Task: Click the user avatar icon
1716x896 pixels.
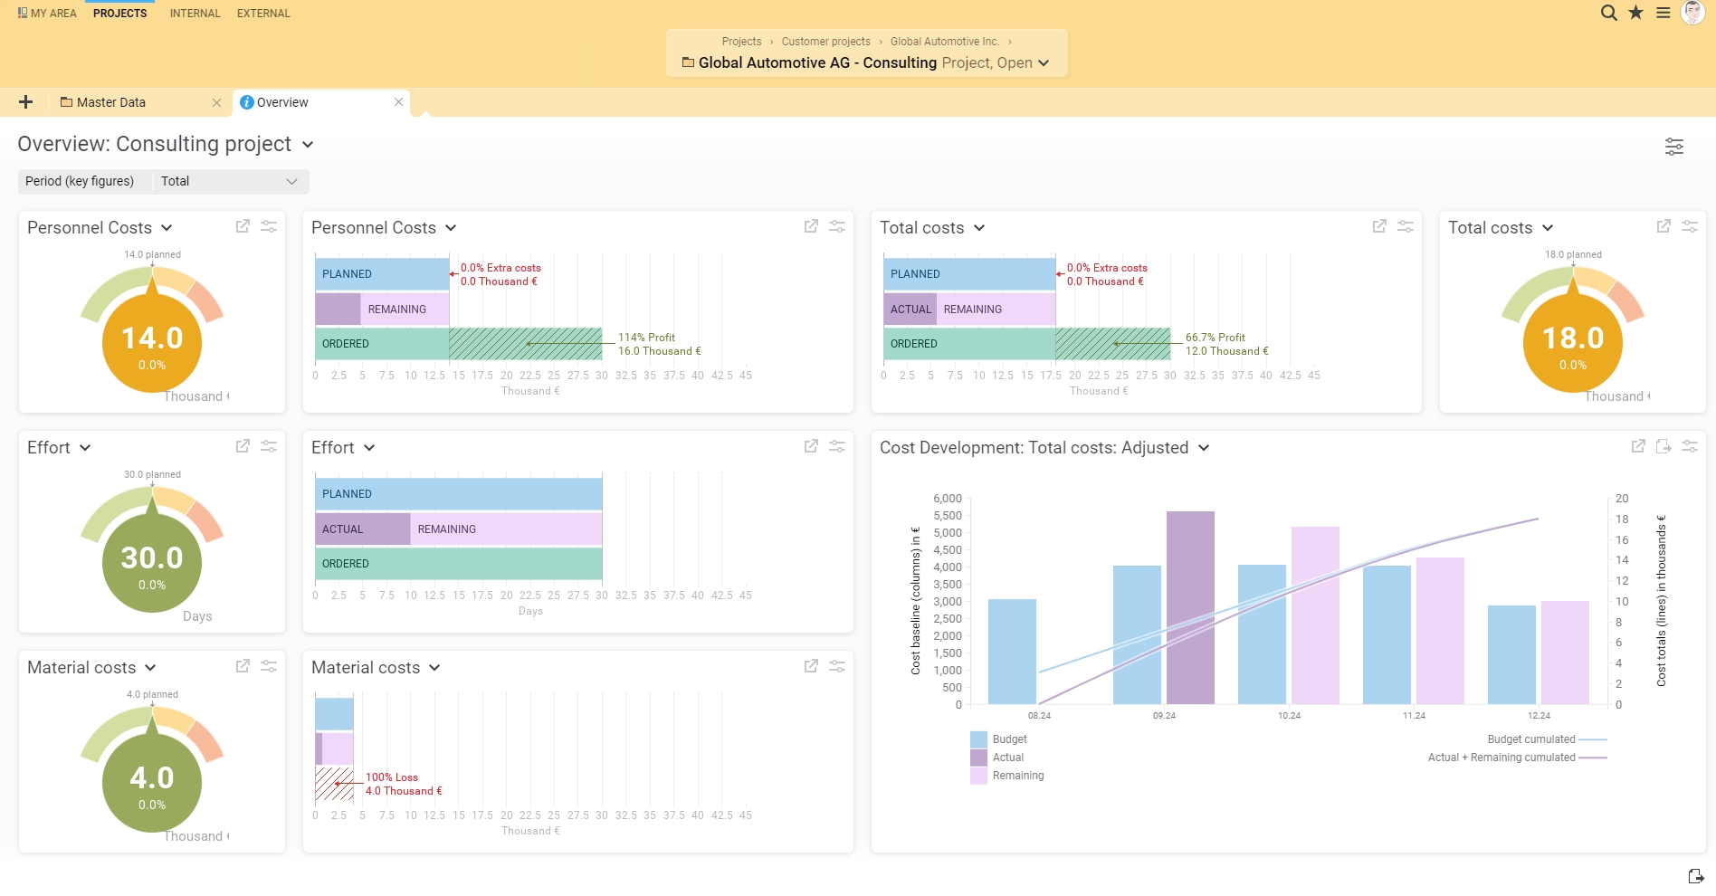Action: click(x=1692, y=13)
